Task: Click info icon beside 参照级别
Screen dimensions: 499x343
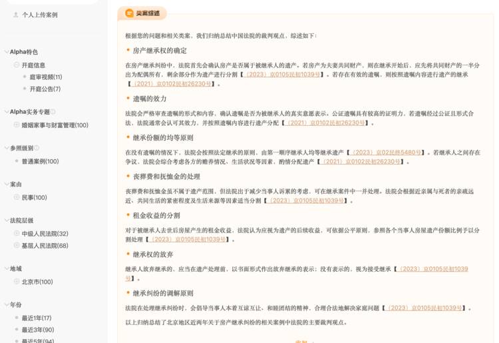Action: tap(37, 148)
